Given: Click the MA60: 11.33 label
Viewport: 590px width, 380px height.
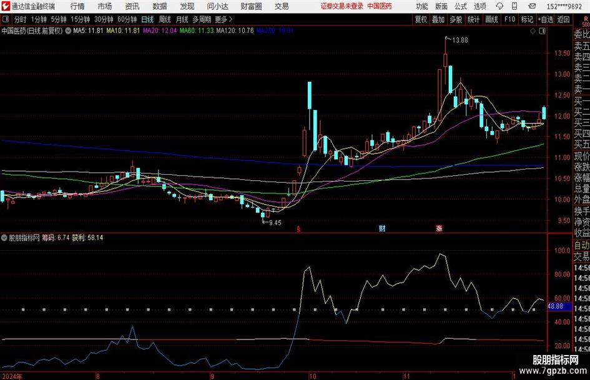Looking at the screenshot, I should pos(197,31).
